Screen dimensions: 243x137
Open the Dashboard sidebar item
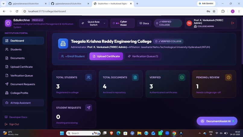(x=23, y=41)
